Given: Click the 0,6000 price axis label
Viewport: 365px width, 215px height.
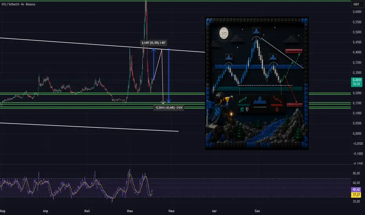Looking at the screenshot, I should [357, 12].
